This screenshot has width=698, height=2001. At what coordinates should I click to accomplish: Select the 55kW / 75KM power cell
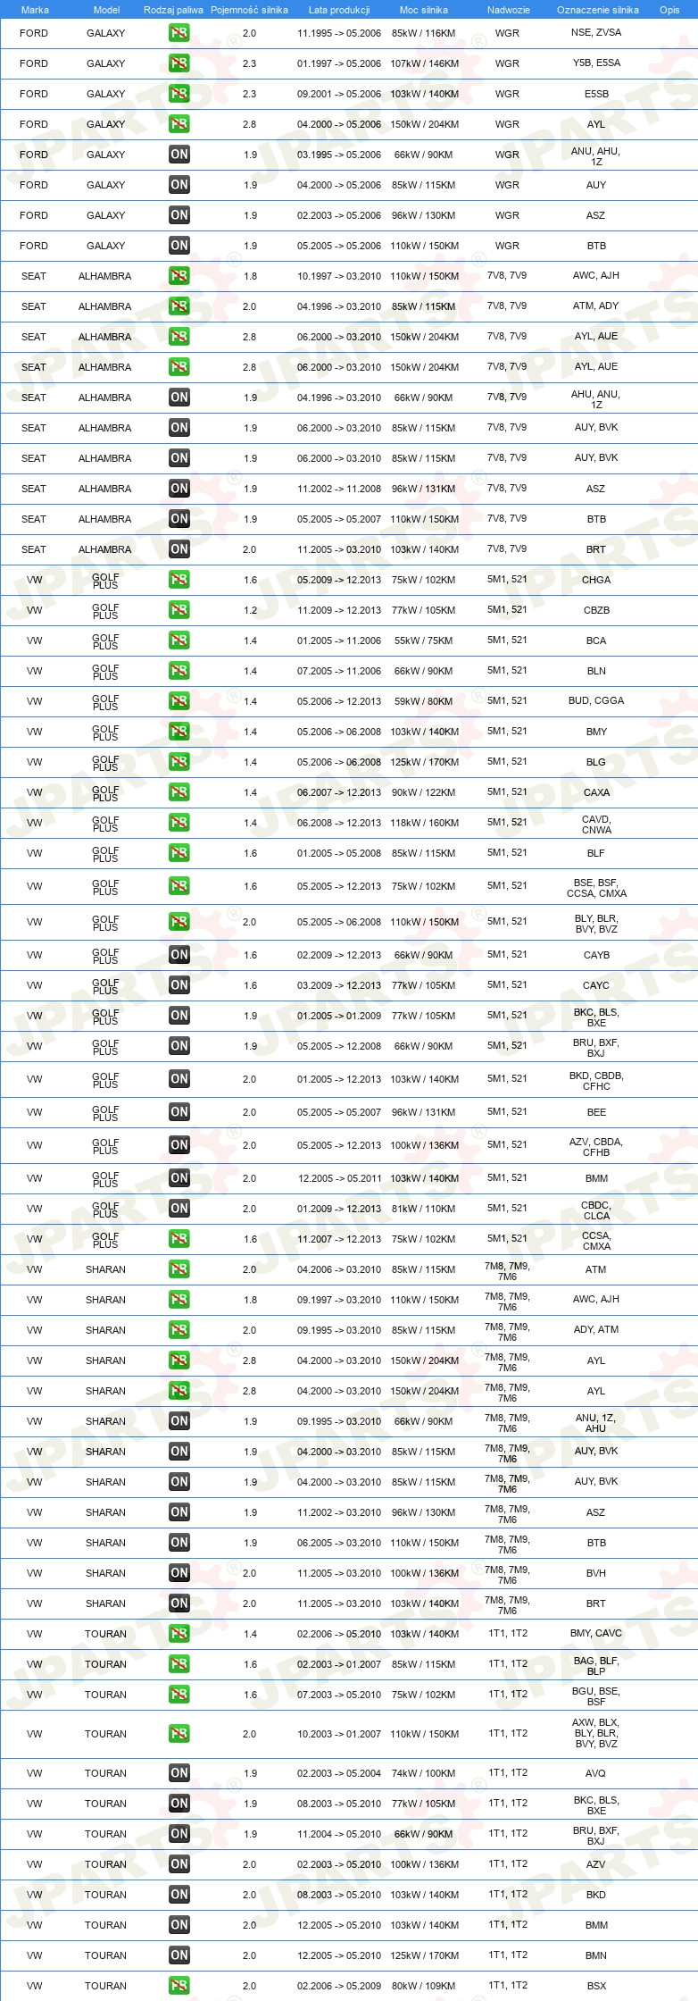coord(424,640)
